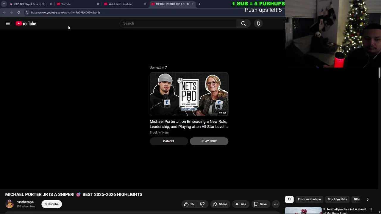Viewport: 381px width, 214px height.
Task: Show more chips with right arrow
Action: [x=367, y=200]
